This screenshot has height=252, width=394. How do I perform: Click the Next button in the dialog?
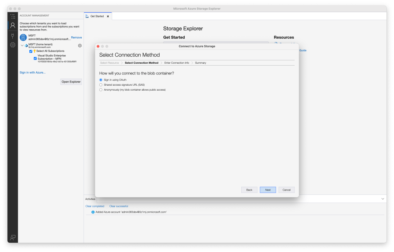268,189
